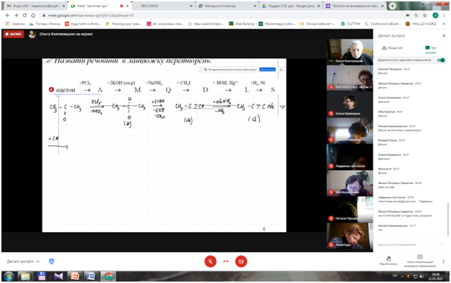The image size is (451, 283).
Task: Go back with the browser back arrow
Action: click(7, 15)
